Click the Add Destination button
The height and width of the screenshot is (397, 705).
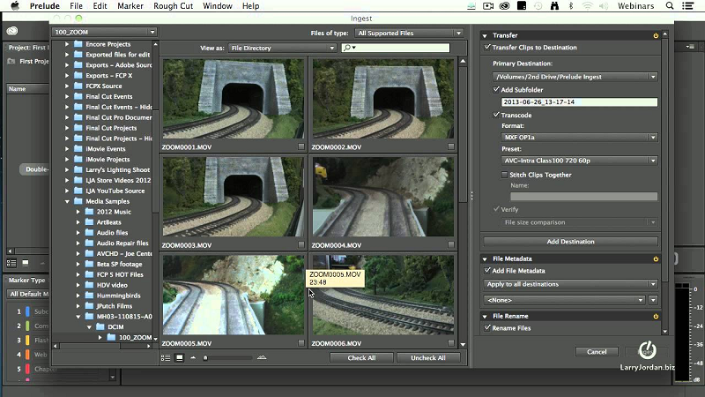(569, 241)
